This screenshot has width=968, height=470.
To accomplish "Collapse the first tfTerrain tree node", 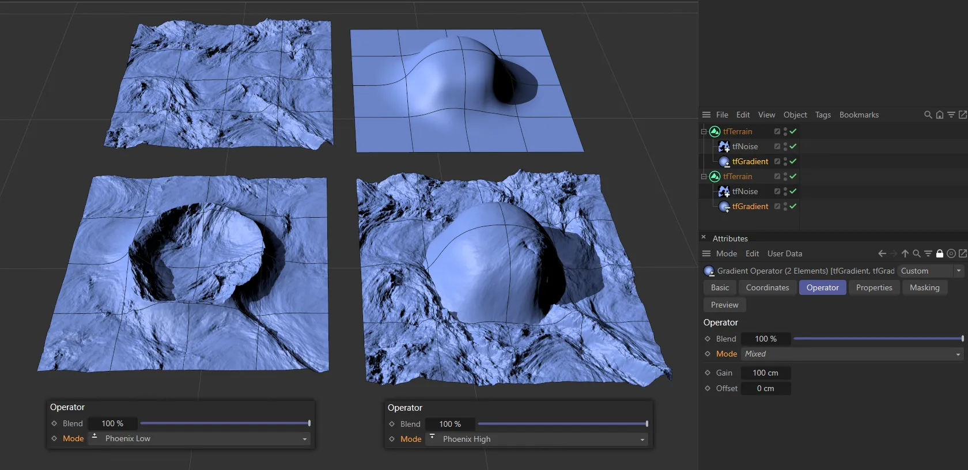I will (x=704, y=131).
